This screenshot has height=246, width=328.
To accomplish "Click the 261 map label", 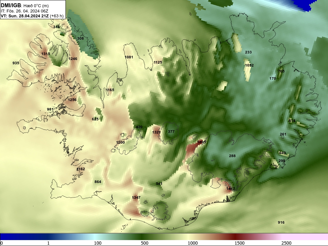I will (283, 134).
